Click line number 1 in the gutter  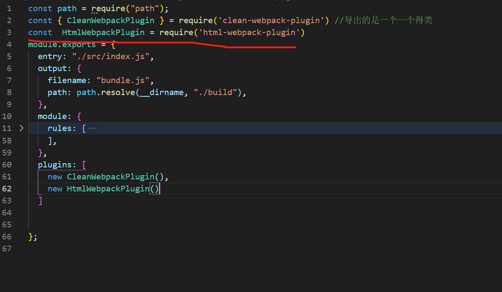(9, 9)
